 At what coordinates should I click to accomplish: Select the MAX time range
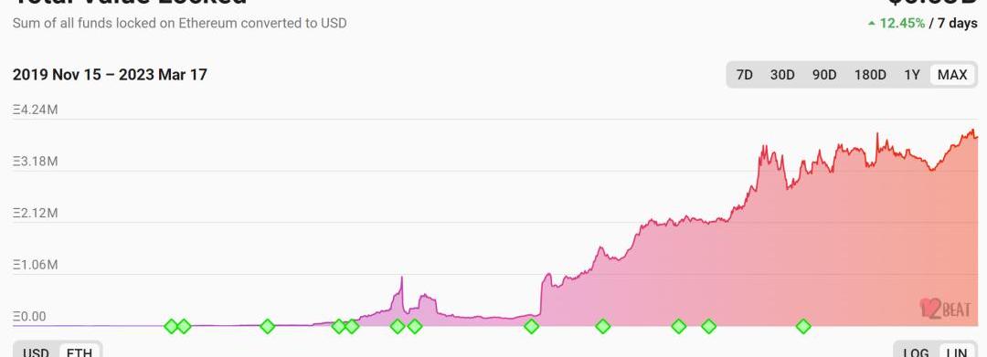pos(952,75)
